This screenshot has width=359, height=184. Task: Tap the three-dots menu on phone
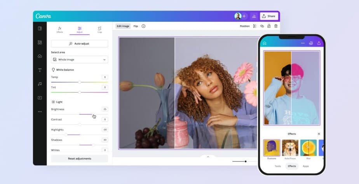(303, 43)
